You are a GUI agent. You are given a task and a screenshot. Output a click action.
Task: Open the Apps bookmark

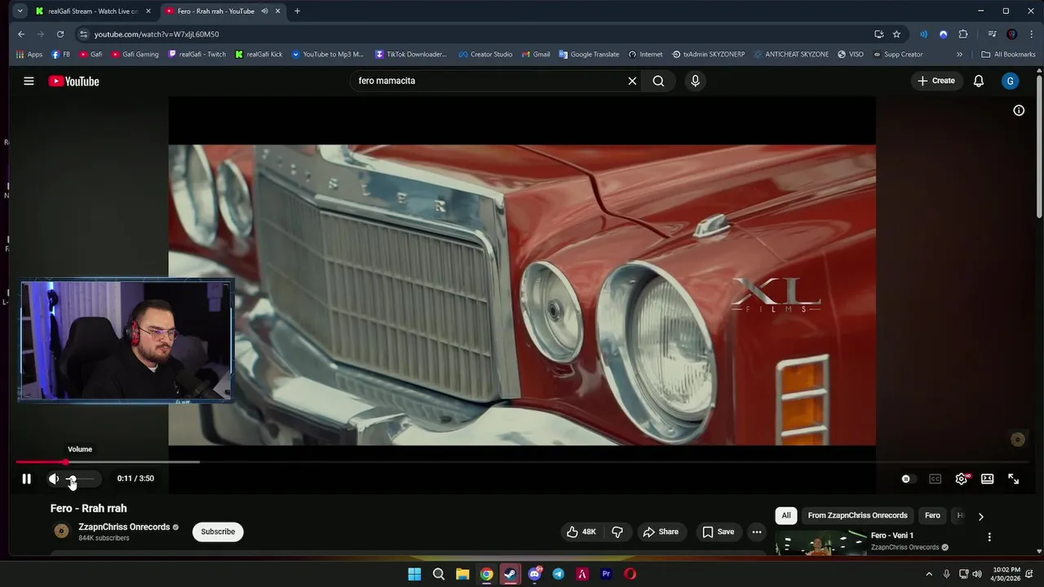coord(29,55)
